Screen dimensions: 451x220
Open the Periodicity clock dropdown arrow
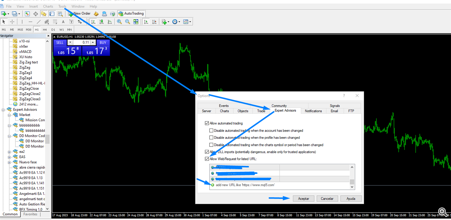tap(179, 22)
